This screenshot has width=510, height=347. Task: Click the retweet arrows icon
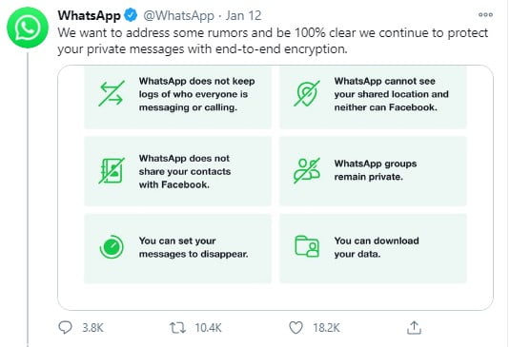coord(177,328)
